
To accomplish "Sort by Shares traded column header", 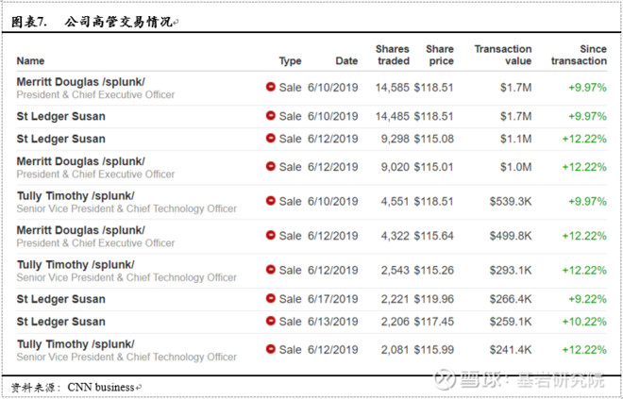I will click(393, 55).
